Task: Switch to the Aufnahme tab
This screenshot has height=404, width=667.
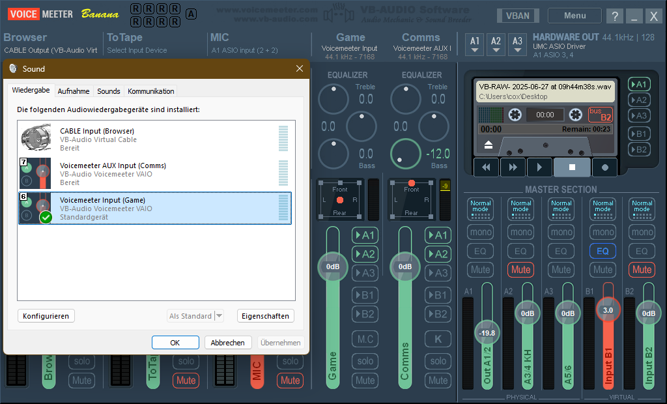Action: [73, 91]
